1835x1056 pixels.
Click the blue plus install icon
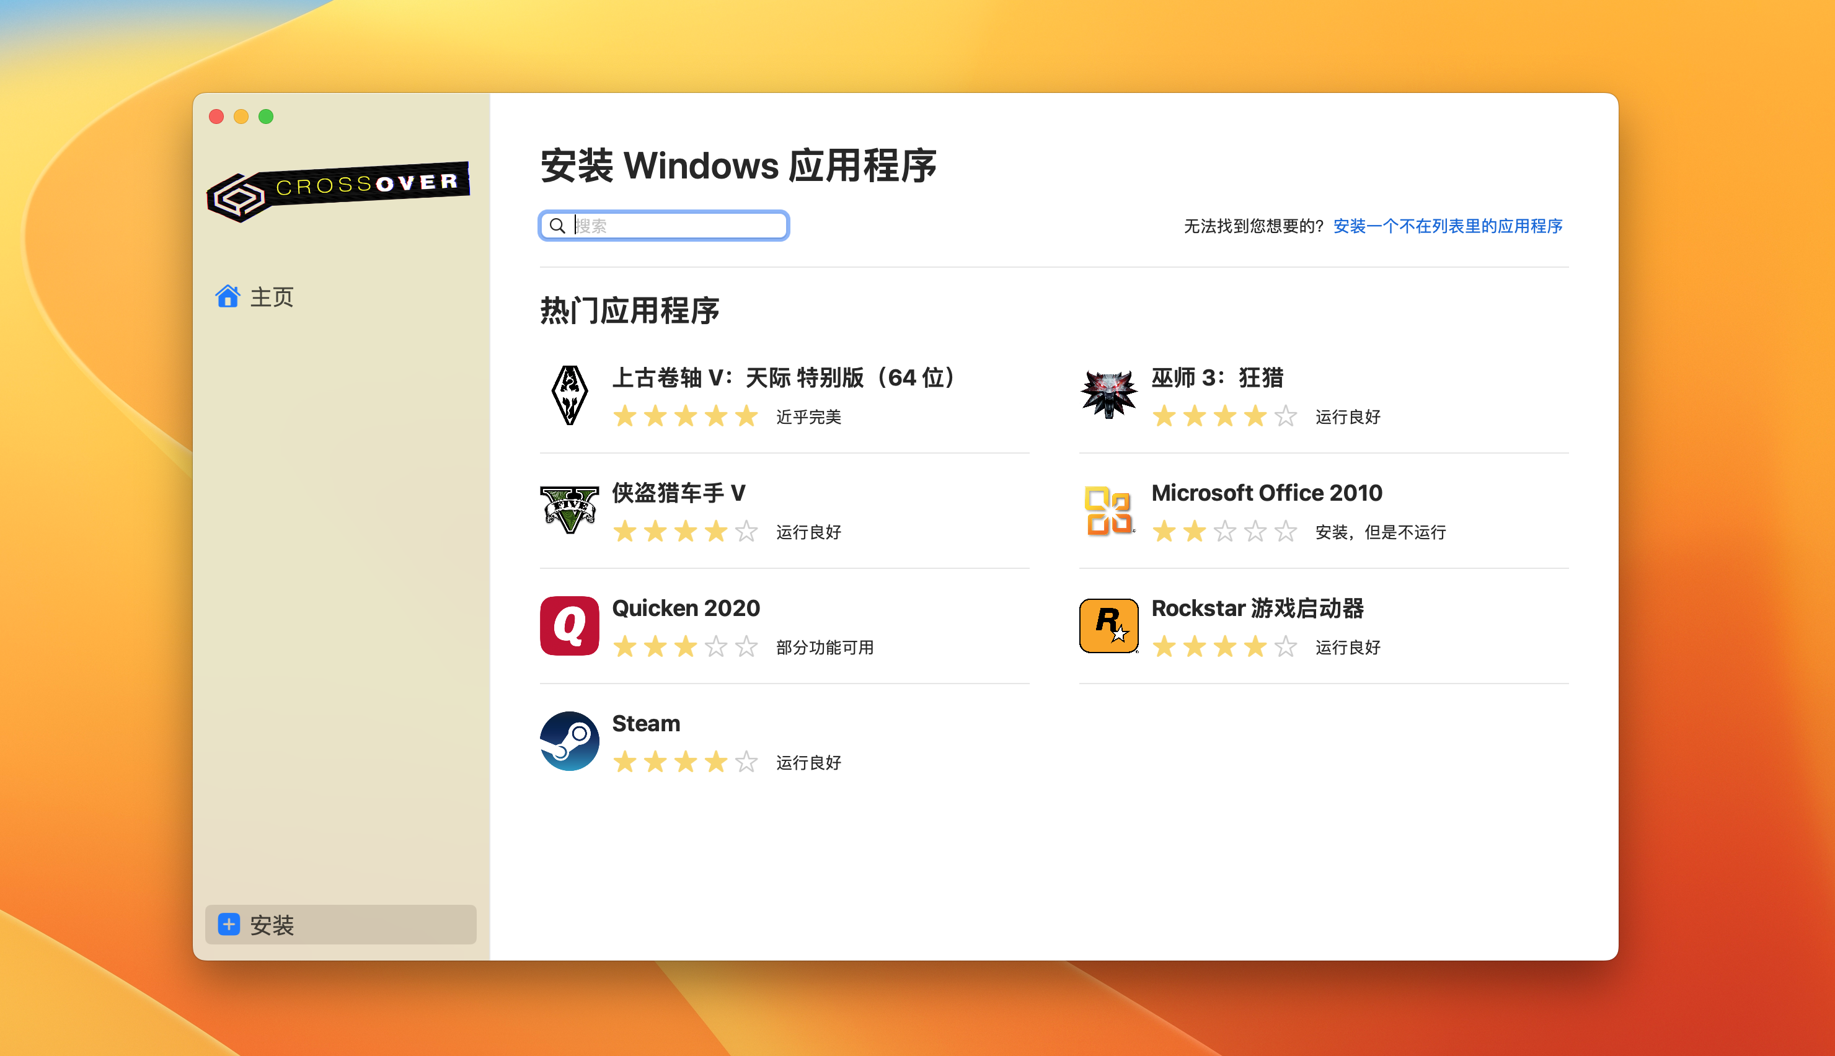tap(229, 924)
